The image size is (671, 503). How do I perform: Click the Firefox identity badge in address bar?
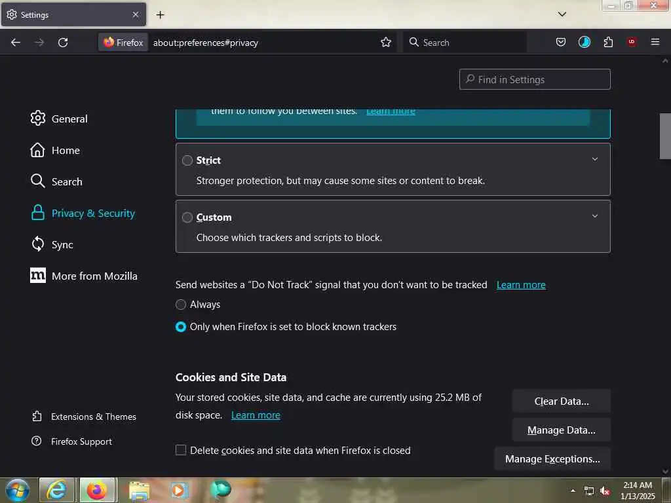click(123, 43)
